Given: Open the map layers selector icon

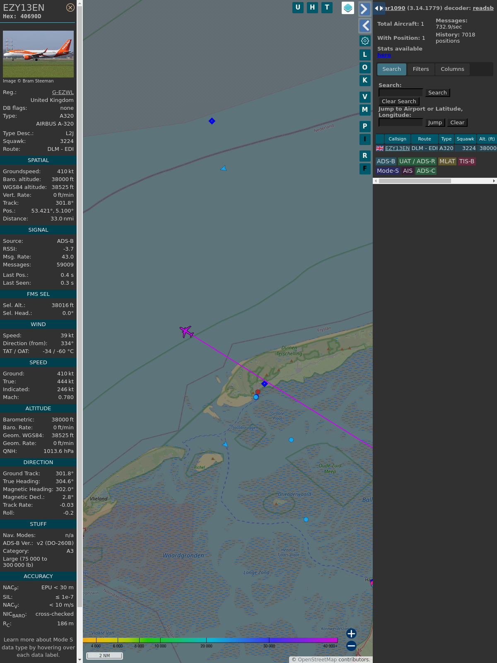Looking at the screenshot, I should point(348,8).
